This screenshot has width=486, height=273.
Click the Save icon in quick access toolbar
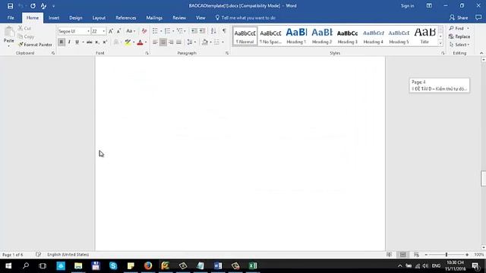(x=10, y=6)
